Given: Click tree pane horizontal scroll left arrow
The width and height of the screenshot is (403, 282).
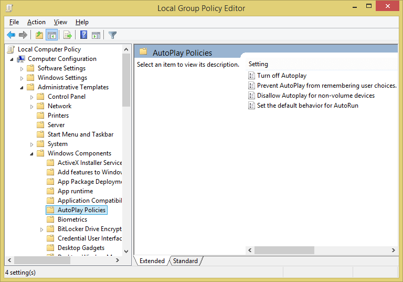Looking at the screenshot, I should (x=9, y=260).
